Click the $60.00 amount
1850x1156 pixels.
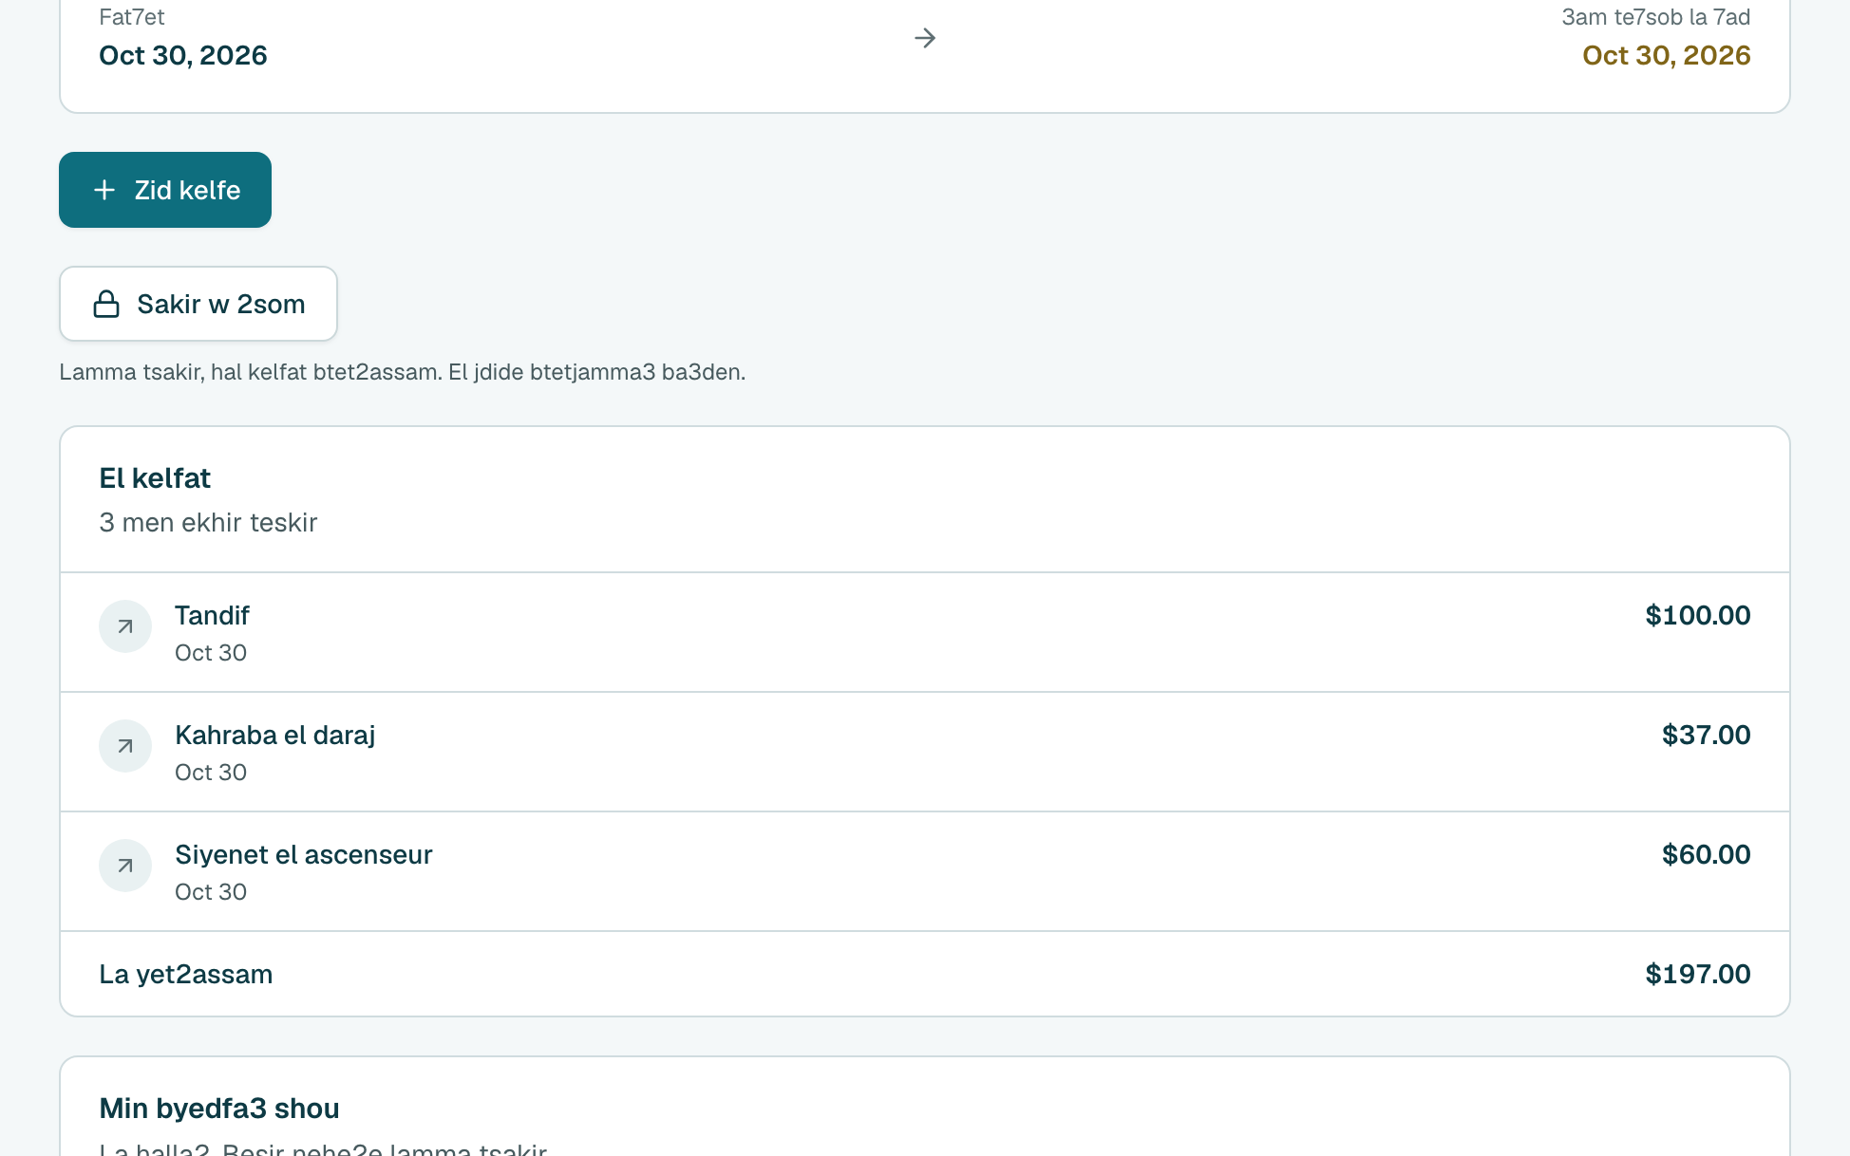point(1707,854)
